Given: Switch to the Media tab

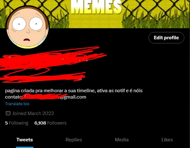Looking at the screenshot, I should pos(122,140).
